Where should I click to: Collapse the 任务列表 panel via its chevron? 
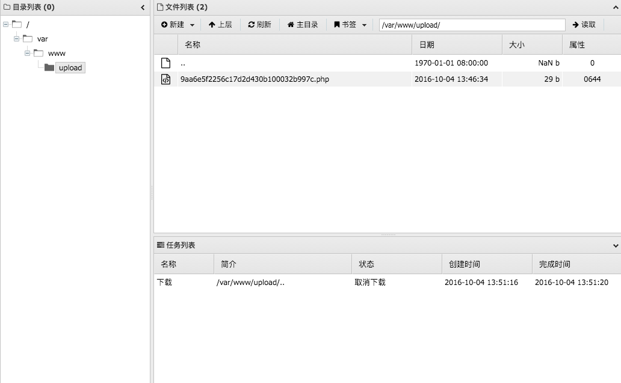[615, 245]
